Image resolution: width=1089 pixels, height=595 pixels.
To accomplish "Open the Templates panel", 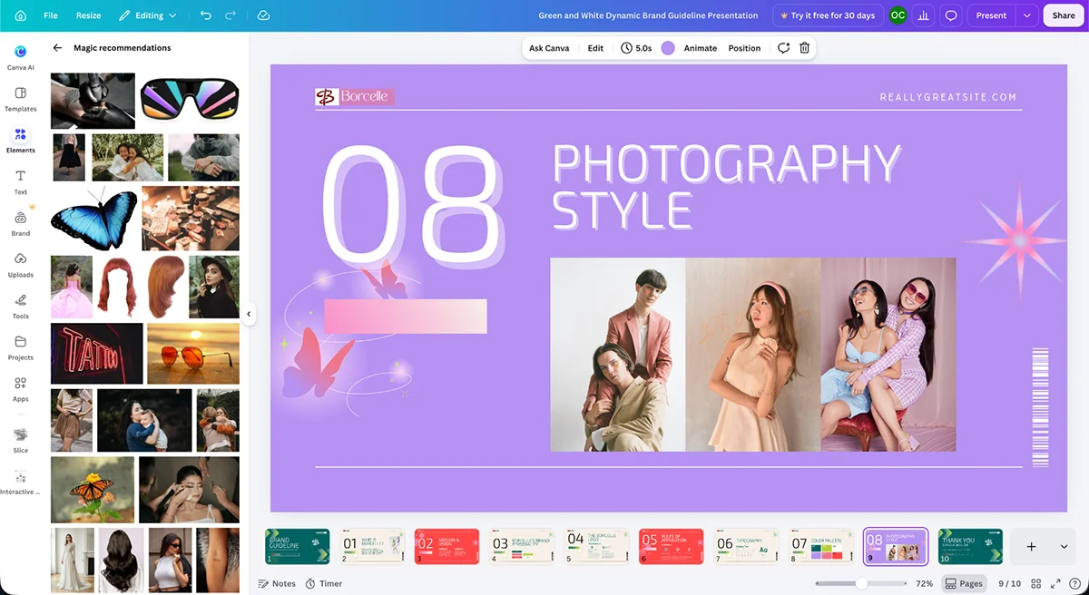I will 20,99.
